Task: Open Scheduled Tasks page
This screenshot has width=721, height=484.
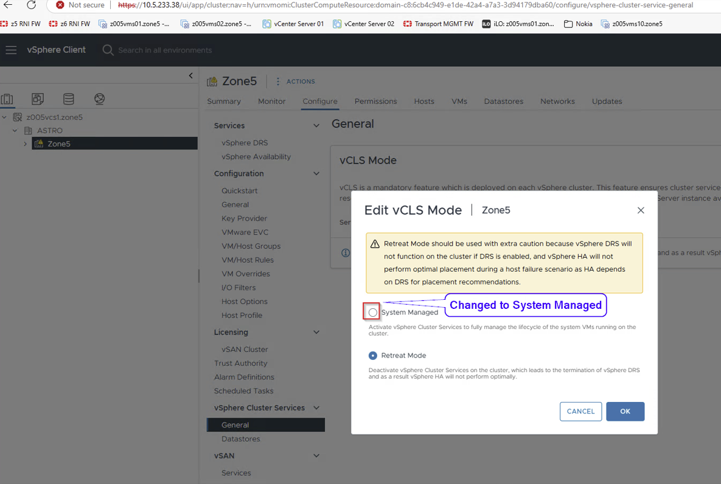Action: (x=244, y=391)
